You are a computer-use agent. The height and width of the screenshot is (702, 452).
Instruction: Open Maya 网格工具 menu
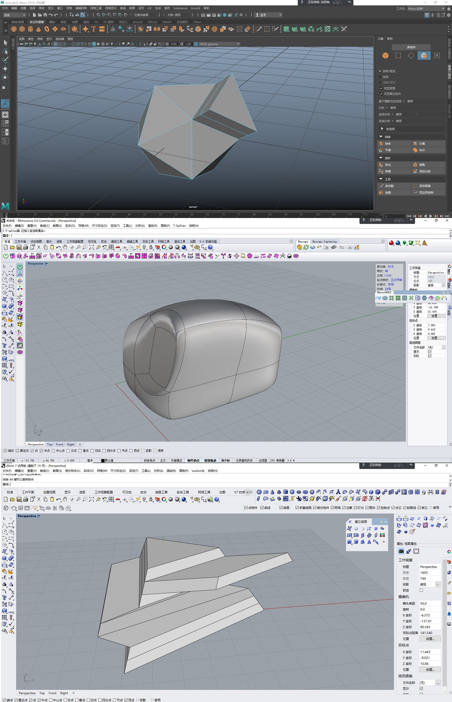click(x=96, y=8)
